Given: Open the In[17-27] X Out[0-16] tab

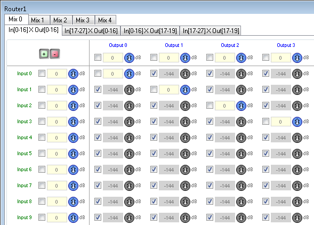Looking at the screenshot, I should click(x=91, y=30).
